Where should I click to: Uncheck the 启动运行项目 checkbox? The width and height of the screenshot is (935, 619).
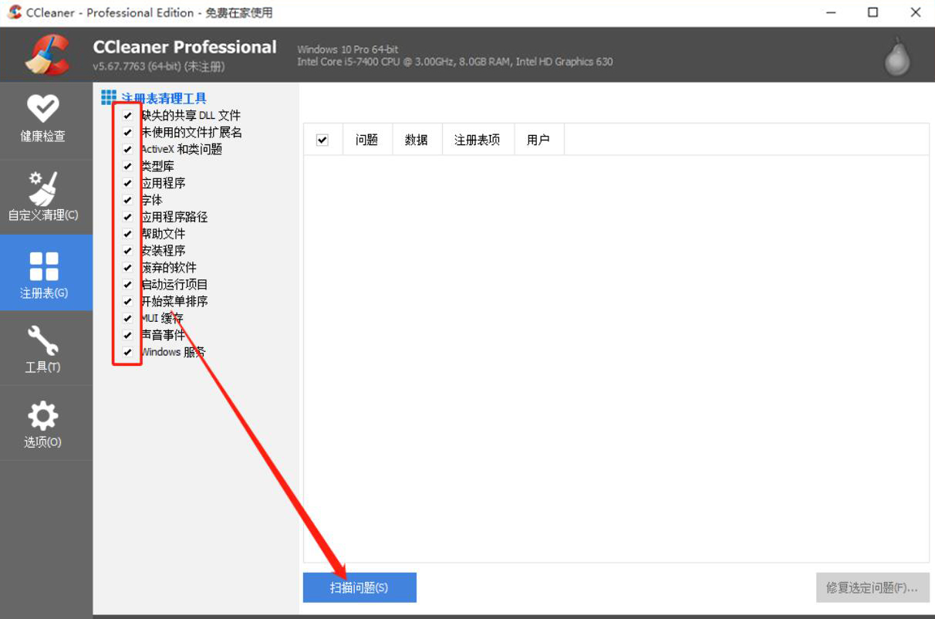(128, 285)
